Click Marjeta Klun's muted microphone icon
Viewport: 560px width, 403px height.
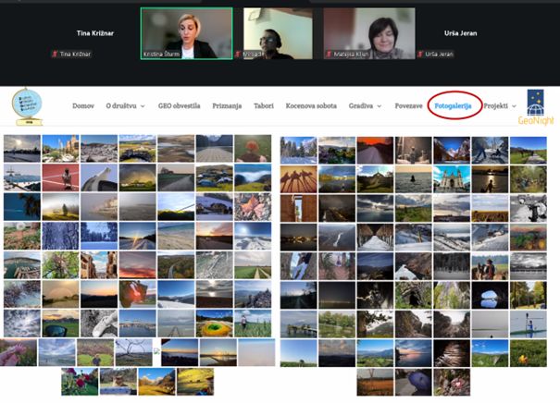(x=328, y=55)
